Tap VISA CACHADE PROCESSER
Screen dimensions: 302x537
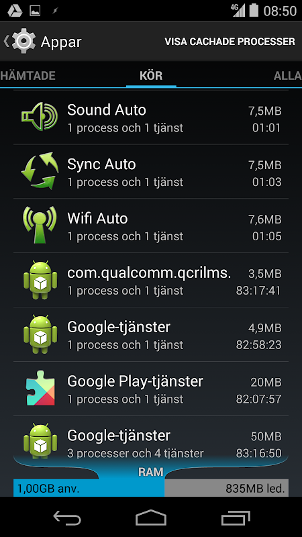pyautogui.click(x=230, y=42)
